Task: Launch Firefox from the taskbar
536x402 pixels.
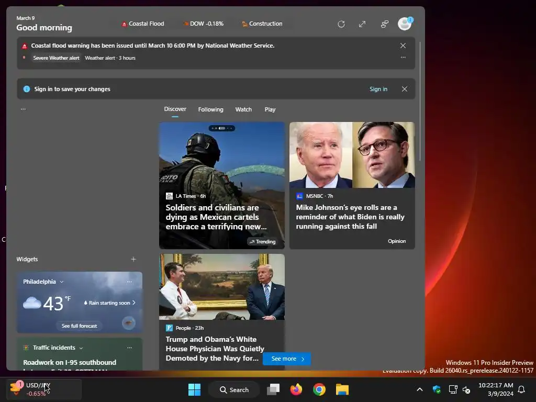Action: (296, 389)
